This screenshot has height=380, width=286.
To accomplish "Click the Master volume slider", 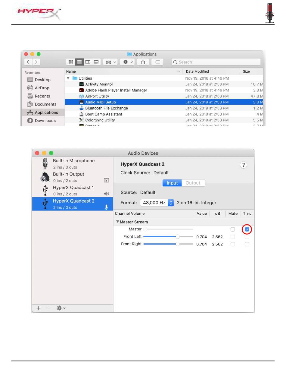I will 168,229.
